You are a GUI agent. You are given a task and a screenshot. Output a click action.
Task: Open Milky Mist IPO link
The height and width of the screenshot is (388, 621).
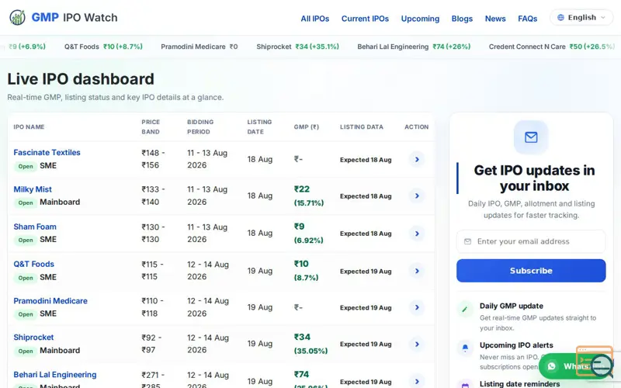click(x=33, y=189)
